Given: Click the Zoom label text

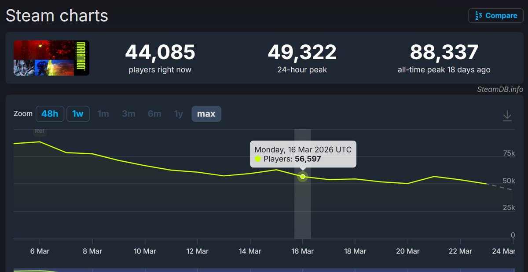Looking at the screenshot, I should pyautogui.click(x=23, y=114).
